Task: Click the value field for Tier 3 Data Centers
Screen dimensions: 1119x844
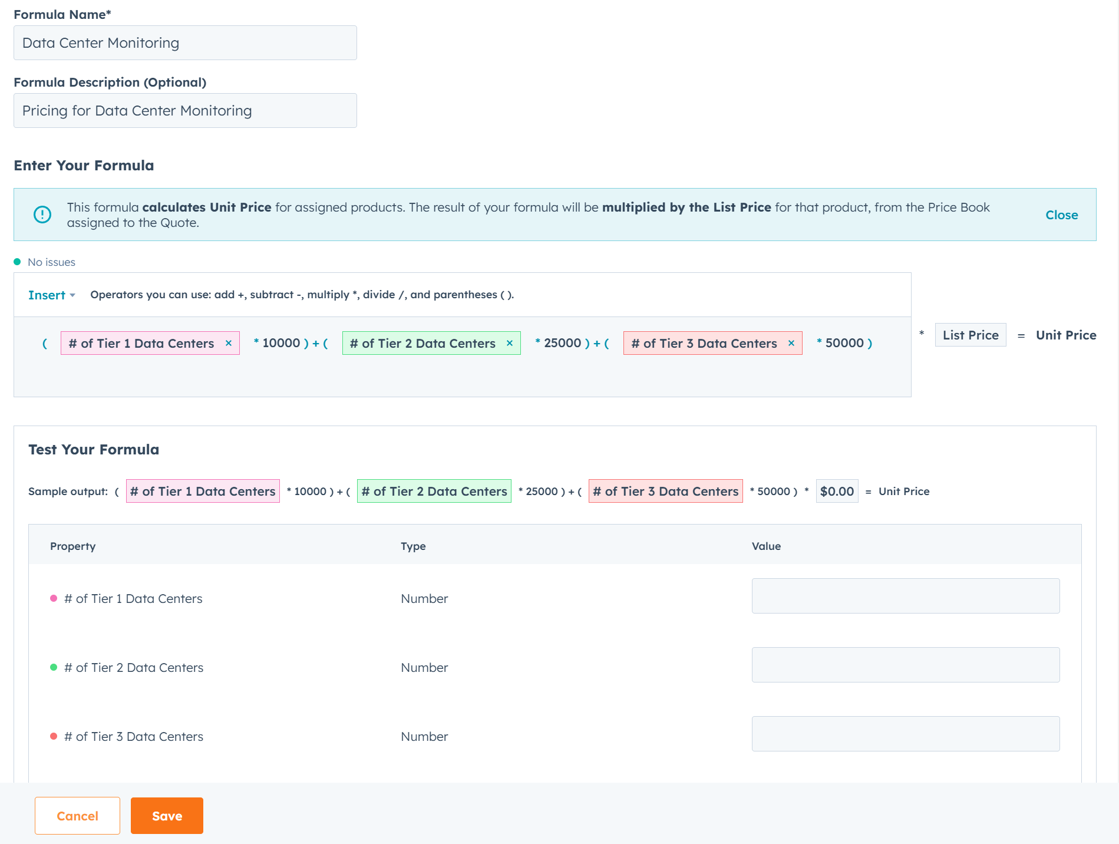Action: click(905, 733)
